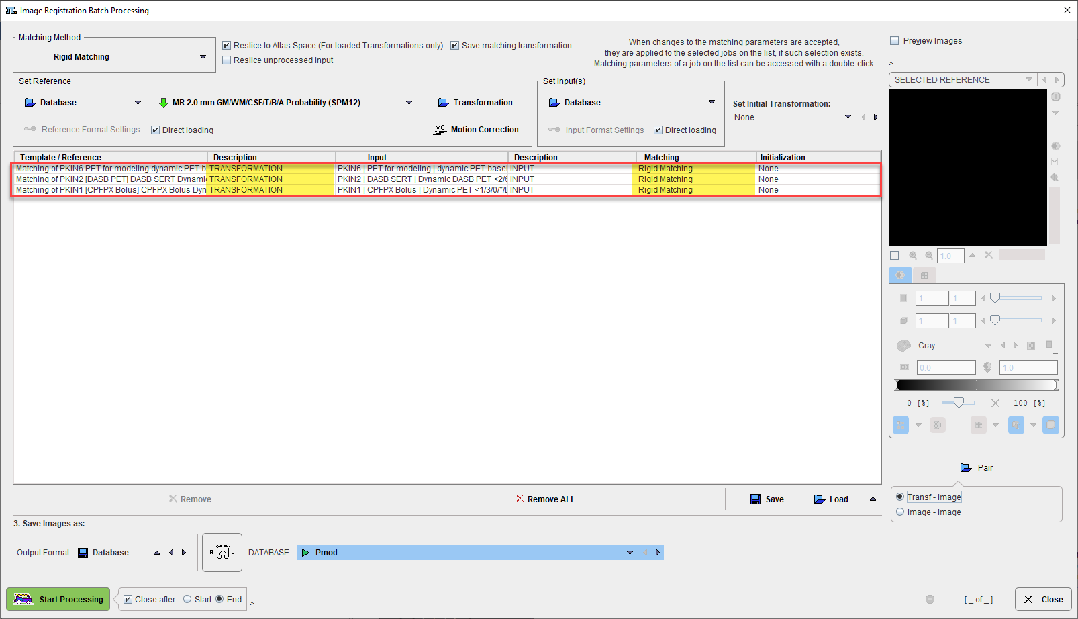This screenshot has height=619, width=1078.
Task: Click Output Format Database button
Action: 103,553
